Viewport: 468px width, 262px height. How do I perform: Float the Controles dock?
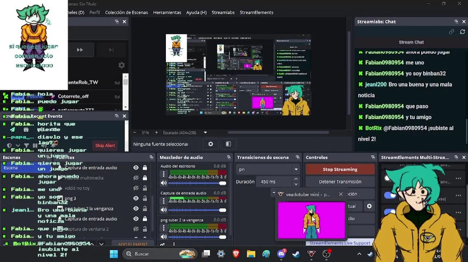373,158
